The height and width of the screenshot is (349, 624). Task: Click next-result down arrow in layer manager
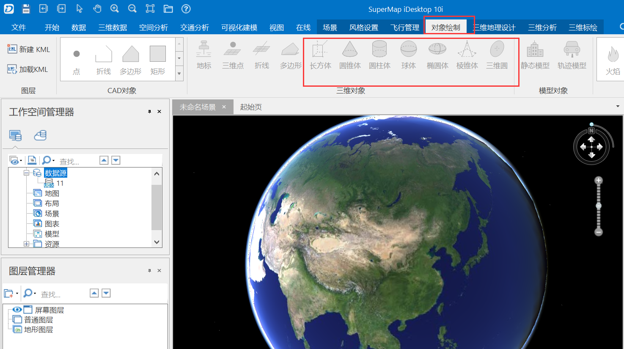click(106, 293)
